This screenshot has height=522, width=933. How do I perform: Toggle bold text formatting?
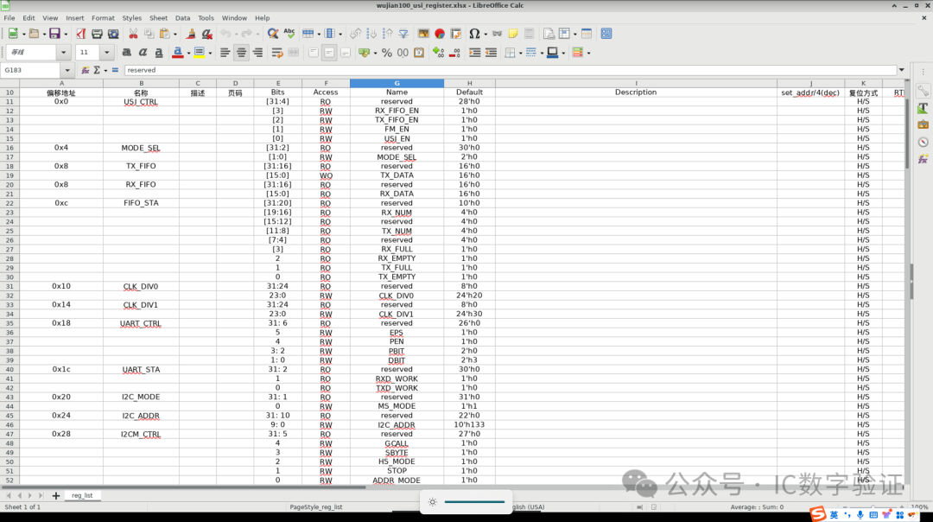[126, 53]
